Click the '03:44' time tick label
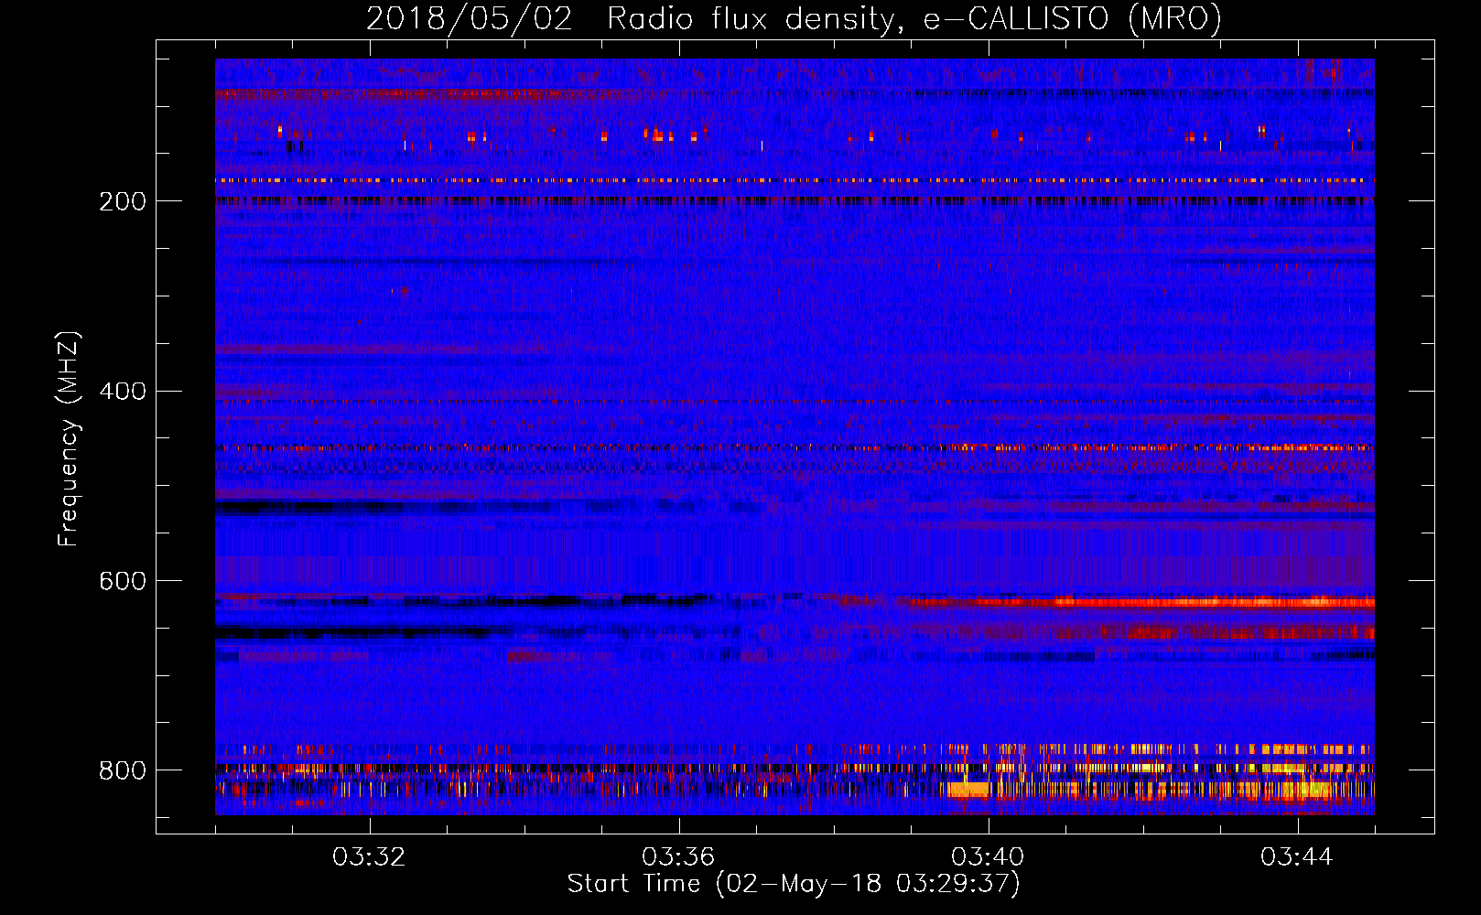 click(x=1297, y=857)
